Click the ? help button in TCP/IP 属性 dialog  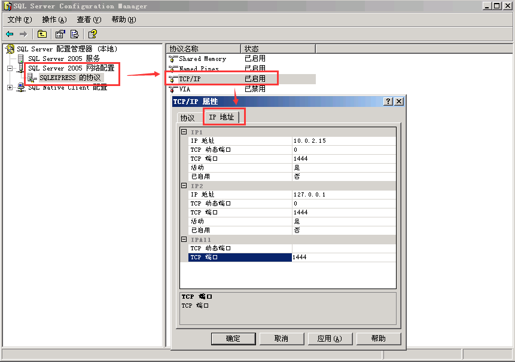388,102
